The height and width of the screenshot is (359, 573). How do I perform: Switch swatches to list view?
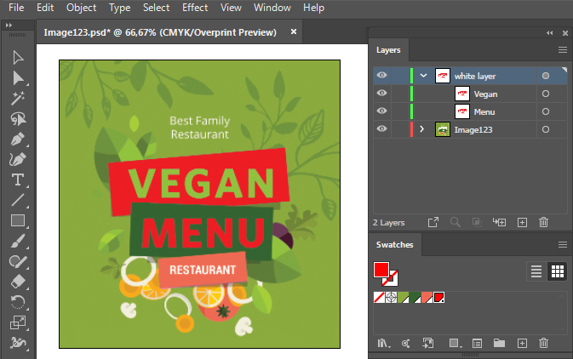(536, 271)
